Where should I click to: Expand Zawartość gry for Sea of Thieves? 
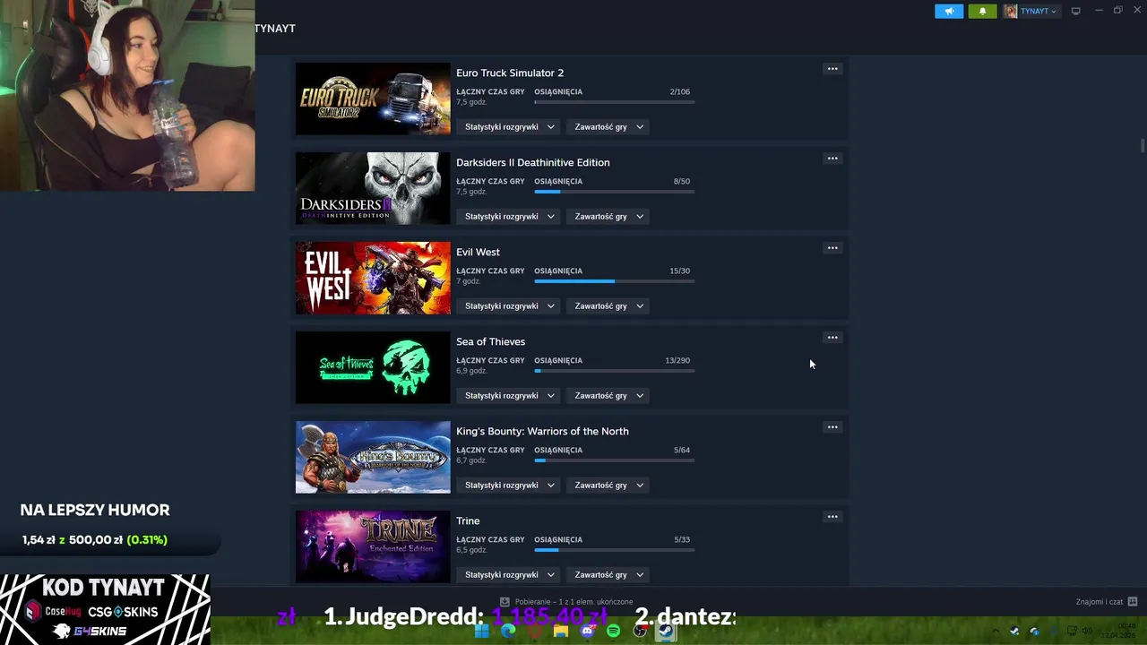608,396
